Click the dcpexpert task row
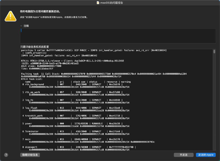220x161 pixels. [x=79, y=147]
